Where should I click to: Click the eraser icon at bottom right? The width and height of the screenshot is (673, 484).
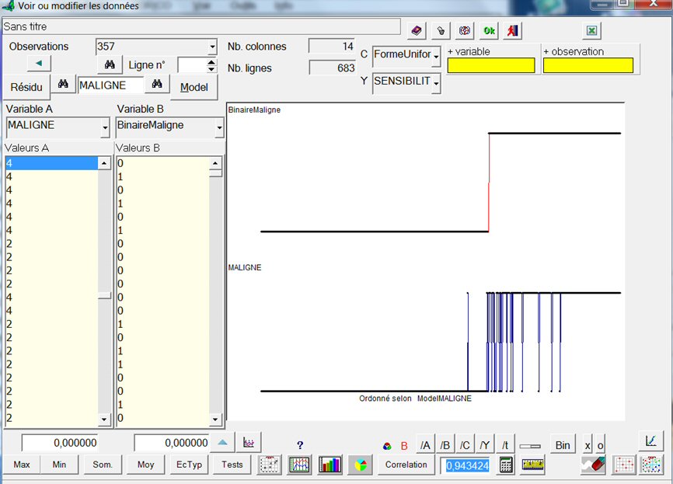click(x=592, y=465)
